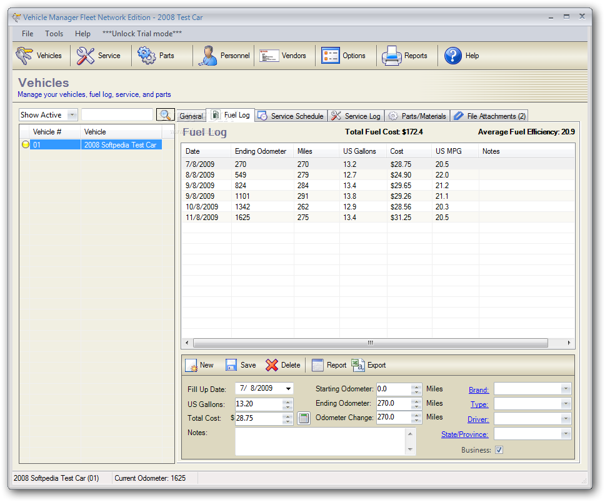Expand the Show Active filter dropdown
This screenshot has width=605, height=502.
coord(72,114)
